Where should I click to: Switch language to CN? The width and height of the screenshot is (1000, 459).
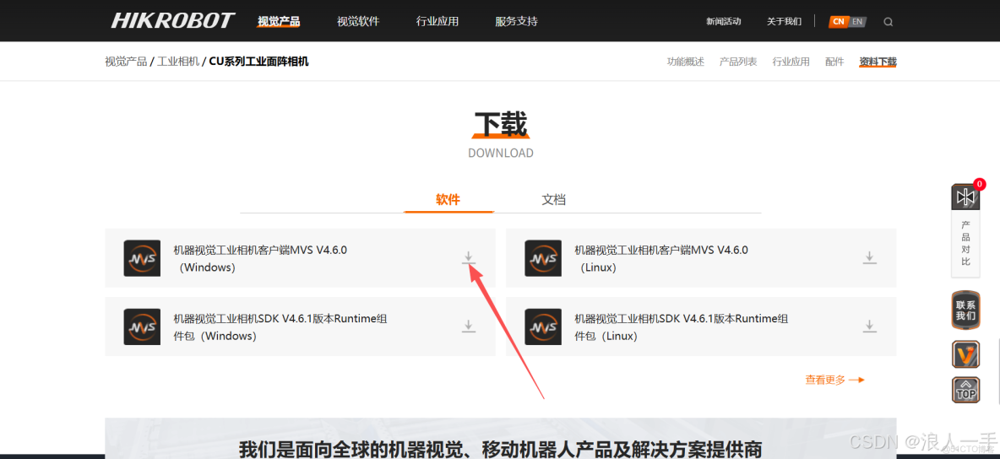pos(838,22)
